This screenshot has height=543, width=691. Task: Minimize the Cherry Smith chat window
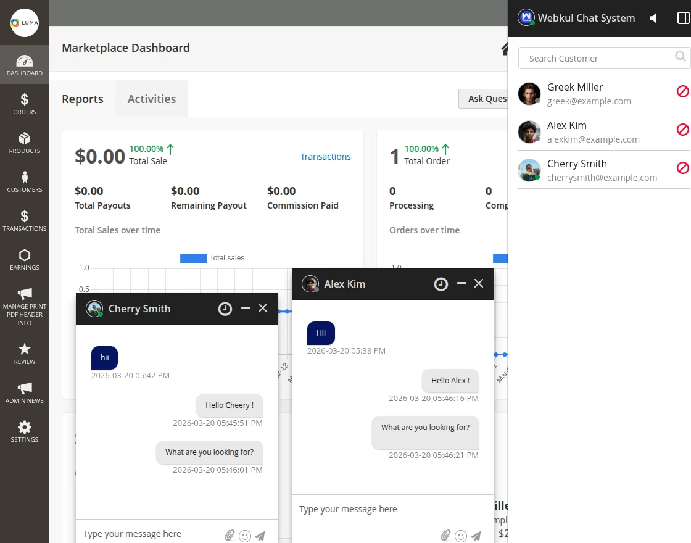coord(246,308)
